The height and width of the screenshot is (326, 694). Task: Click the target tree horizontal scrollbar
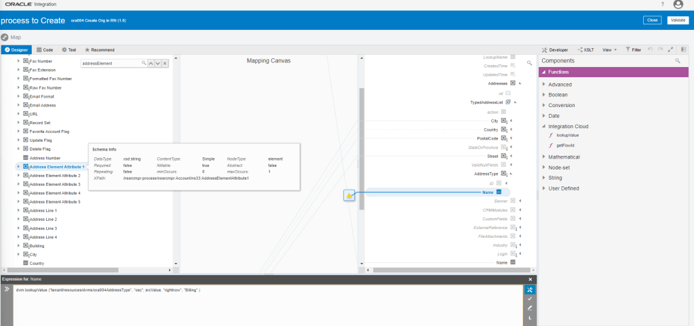448,269
